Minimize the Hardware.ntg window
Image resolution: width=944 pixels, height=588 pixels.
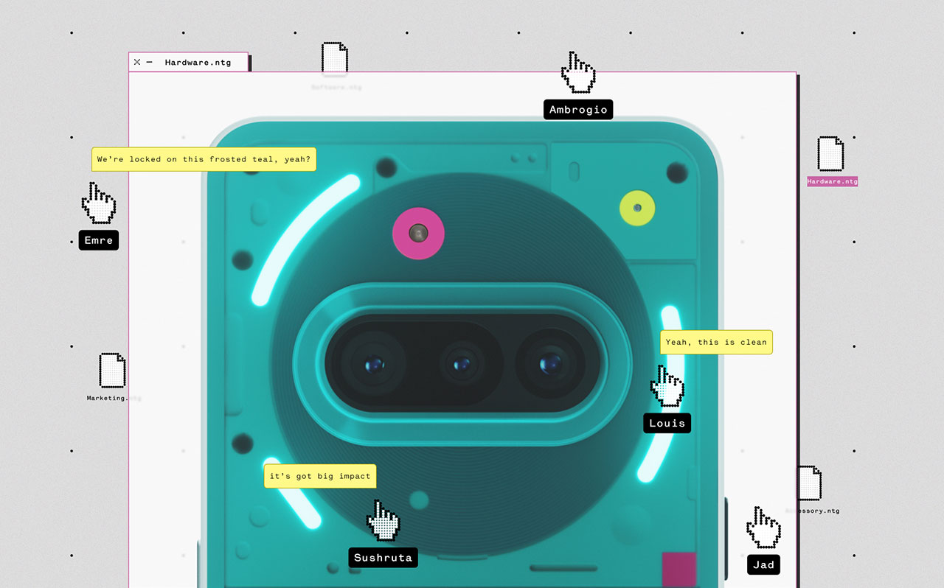(150, 63)
